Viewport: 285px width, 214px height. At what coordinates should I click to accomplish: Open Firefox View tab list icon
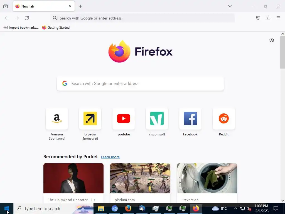[x=6, y=6]
